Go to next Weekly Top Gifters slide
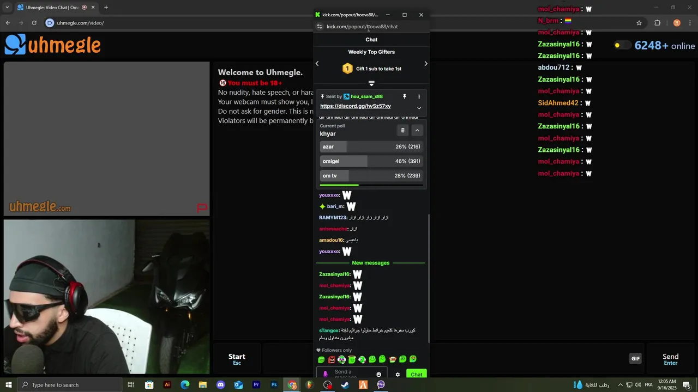 click(x=426, y=64)
